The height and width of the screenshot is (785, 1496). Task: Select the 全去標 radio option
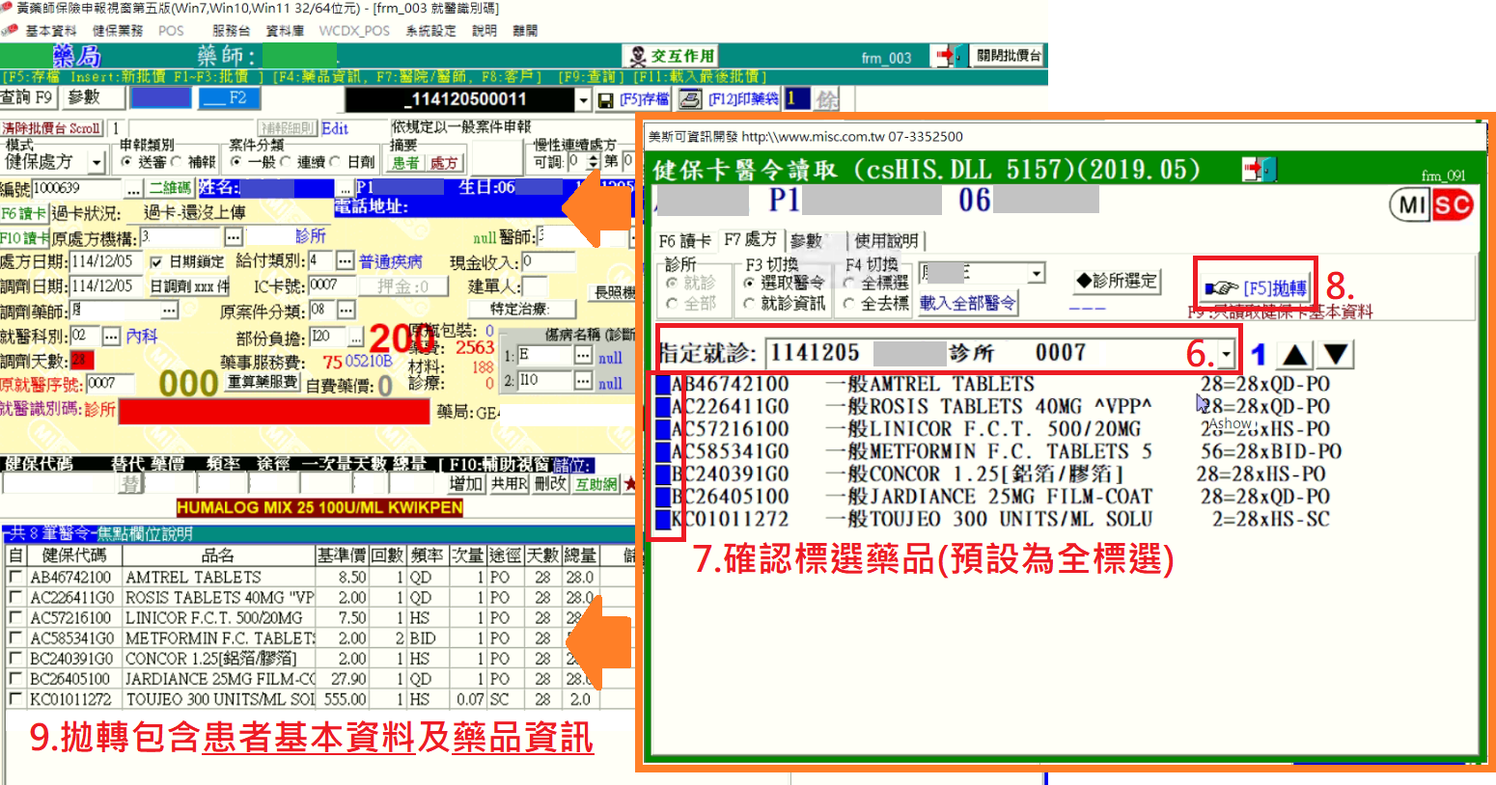pyautogui.click(x=849, y=304)
